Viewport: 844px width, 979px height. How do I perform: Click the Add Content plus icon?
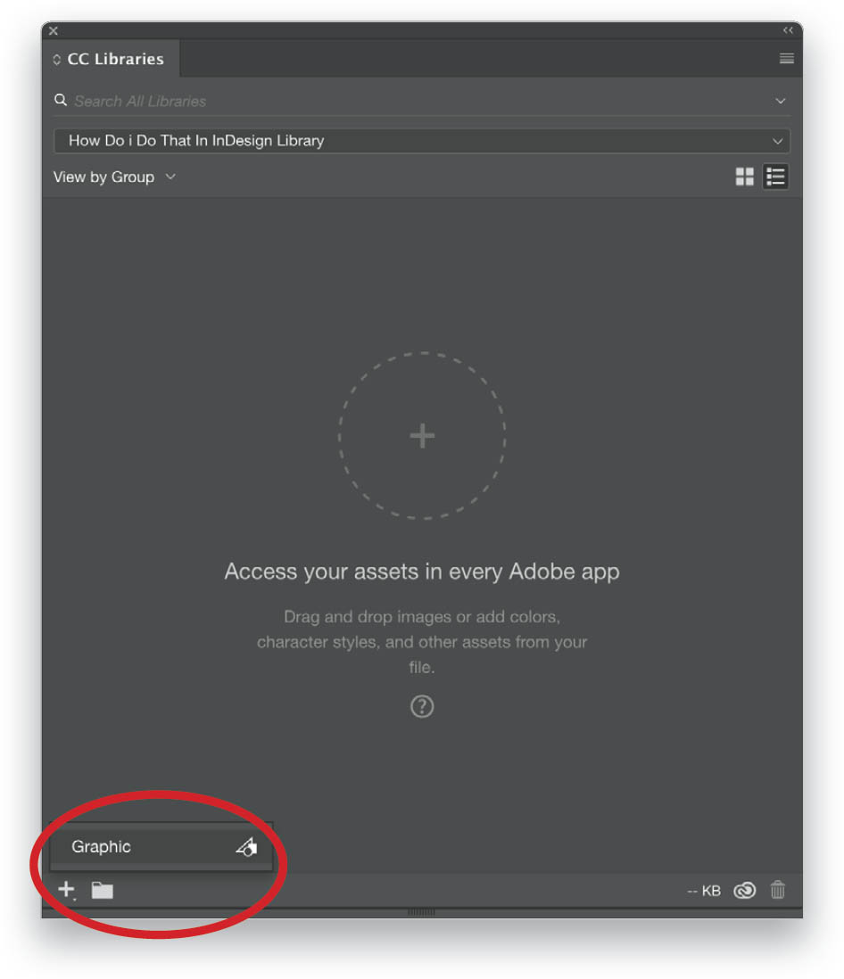coord(66,889)
